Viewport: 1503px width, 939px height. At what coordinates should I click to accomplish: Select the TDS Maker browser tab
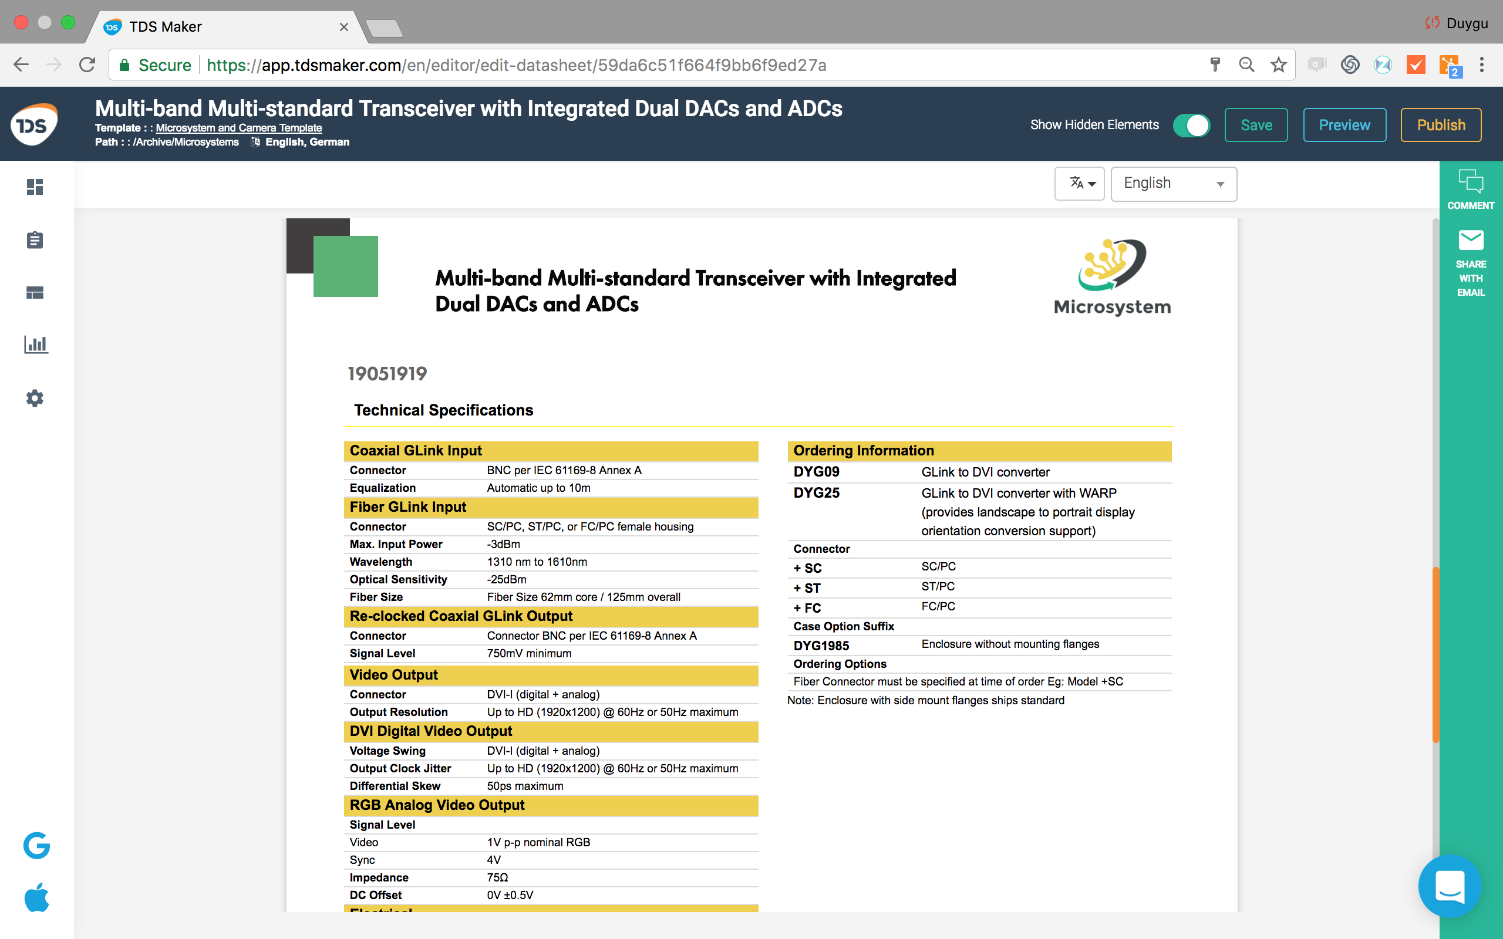(x=224, y=27)
